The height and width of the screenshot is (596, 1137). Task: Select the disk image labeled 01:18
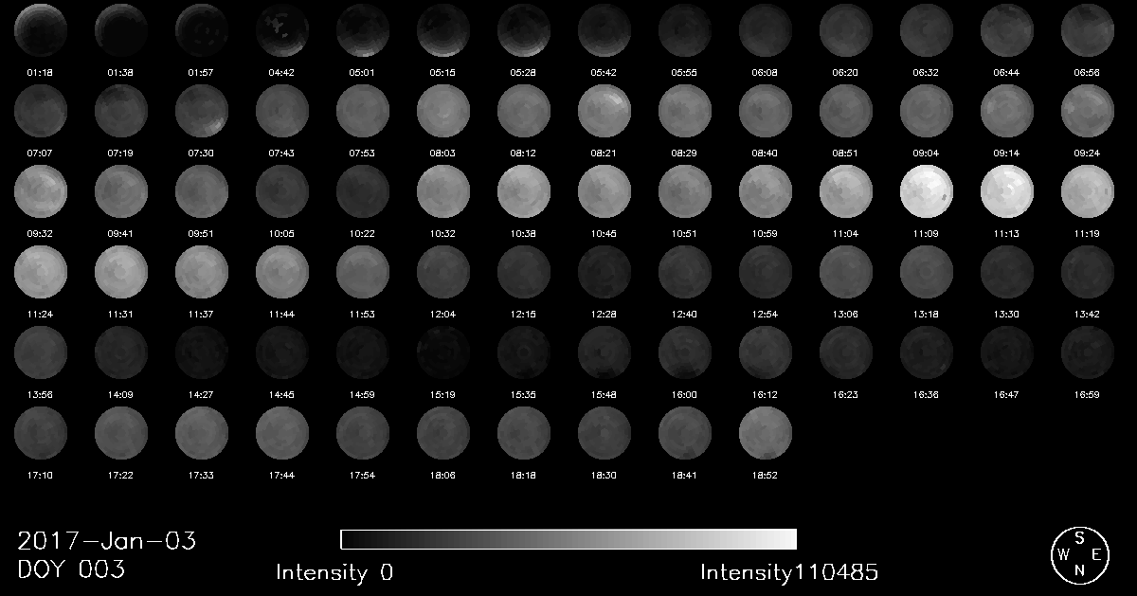[x=40, y=30]
